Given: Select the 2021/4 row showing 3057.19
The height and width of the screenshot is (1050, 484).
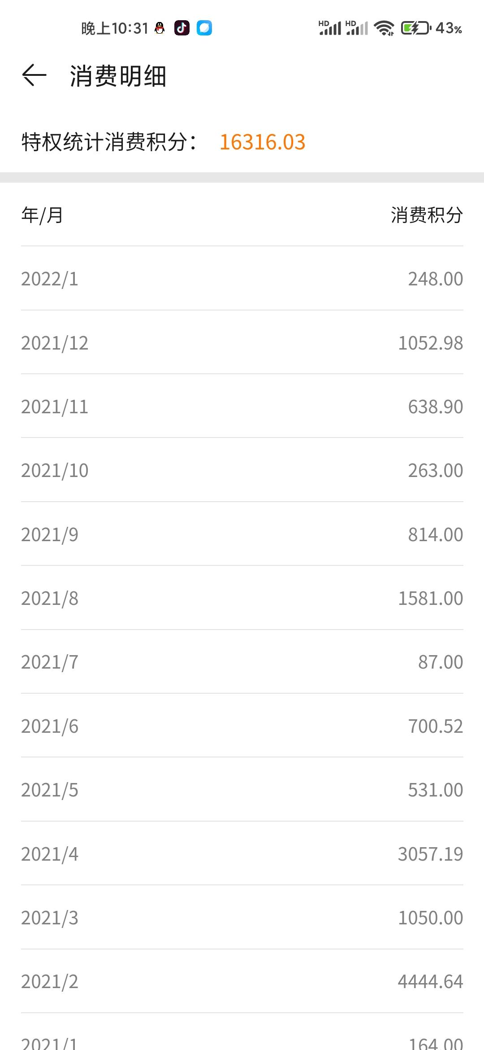Looking at the screenshot, I should click(x=242, y=853).
